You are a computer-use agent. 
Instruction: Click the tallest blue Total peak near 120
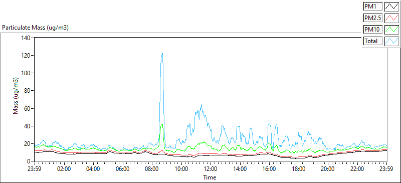162,54
